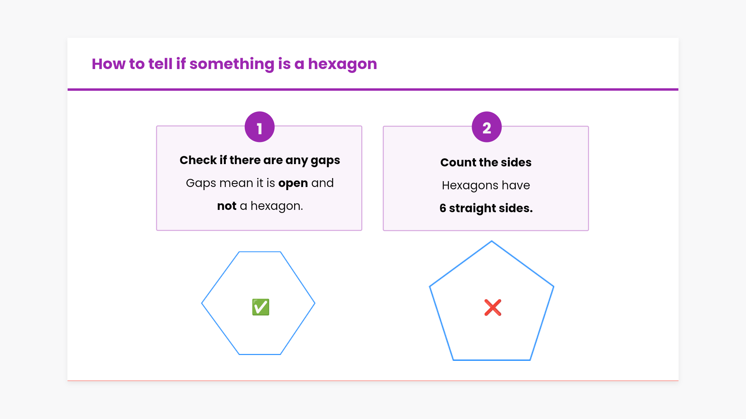
Task: Click the blue hexagon shape's top edge
Action: pos(260,252)
